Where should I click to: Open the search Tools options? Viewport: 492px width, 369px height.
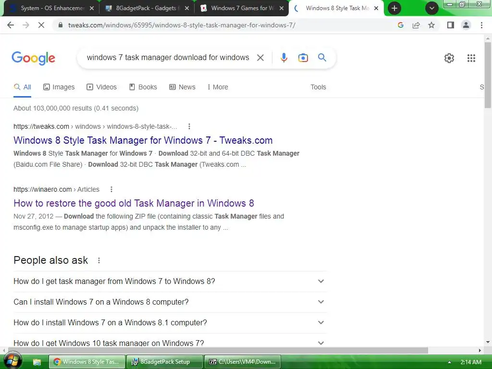pyautogui.click(x=318, y=87)
